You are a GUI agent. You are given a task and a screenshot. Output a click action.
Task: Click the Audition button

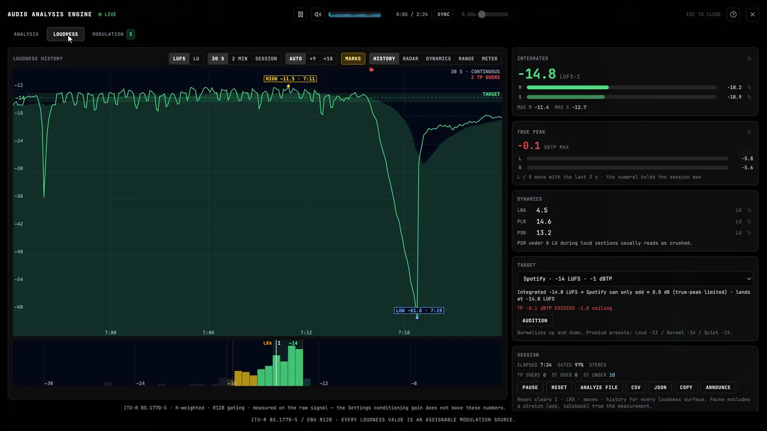535,321
